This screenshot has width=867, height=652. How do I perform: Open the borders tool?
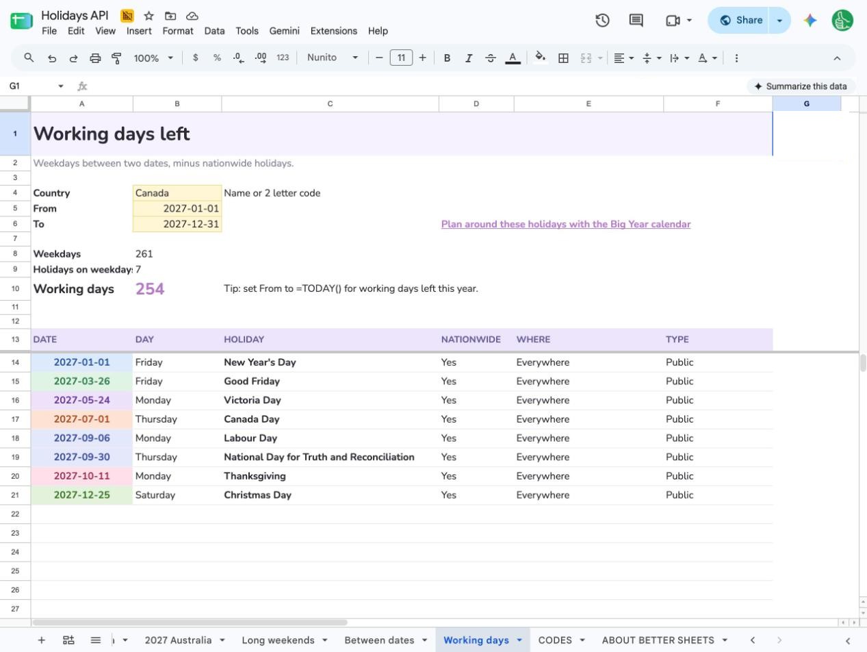[563, 58]
